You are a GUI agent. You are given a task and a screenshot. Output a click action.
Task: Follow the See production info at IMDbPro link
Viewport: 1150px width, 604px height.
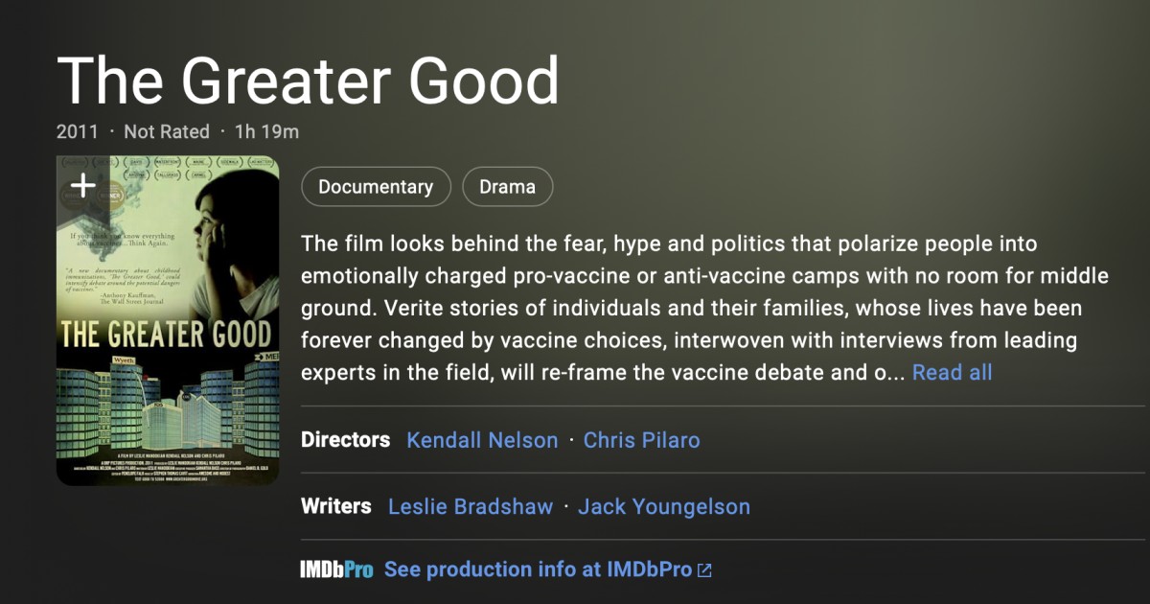pos(538,569)
